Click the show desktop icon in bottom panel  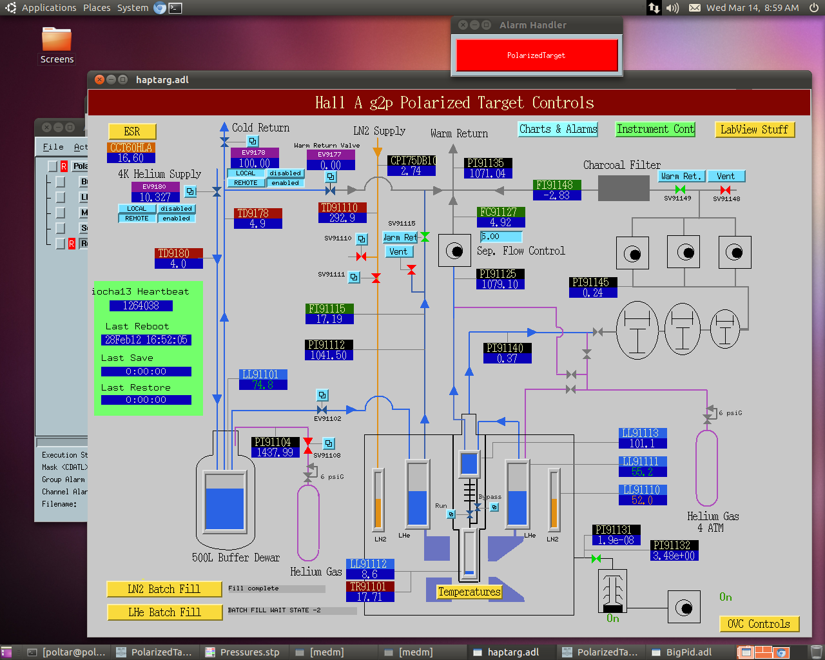[6, 652]
